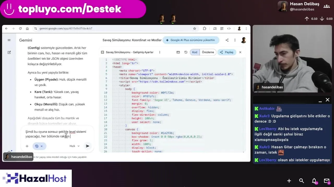This screenshot has width=334, height=187.
Task: Click Hasan Delibaş stream profile name
Action: (x=305, y=4)
